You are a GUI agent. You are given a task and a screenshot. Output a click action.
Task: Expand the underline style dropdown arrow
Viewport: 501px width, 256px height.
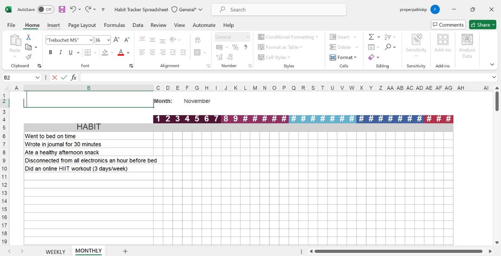pyautogui.click(x=78, y=52)
